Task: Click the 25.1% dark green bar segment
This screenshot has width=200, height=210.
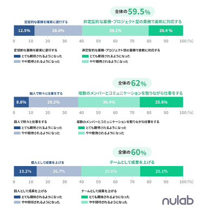Action: (161, 171)
